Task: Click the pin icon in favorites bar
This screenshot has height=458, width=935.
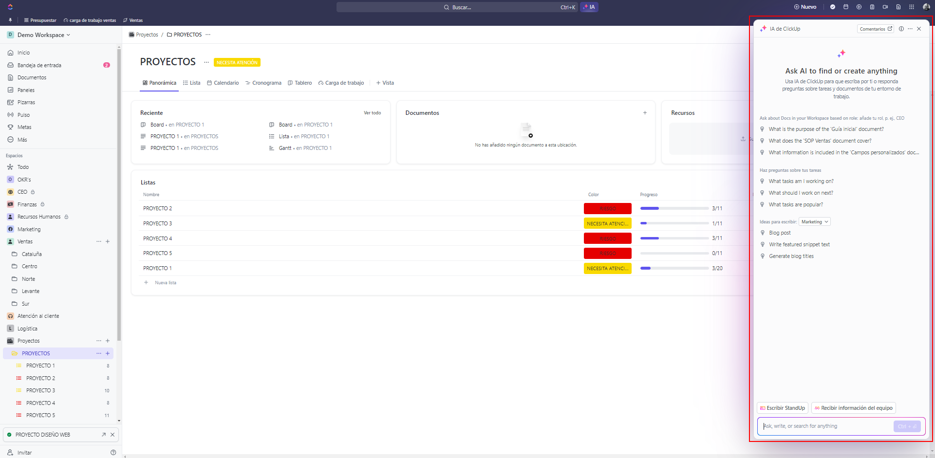Action: click(x=10, y=20)
